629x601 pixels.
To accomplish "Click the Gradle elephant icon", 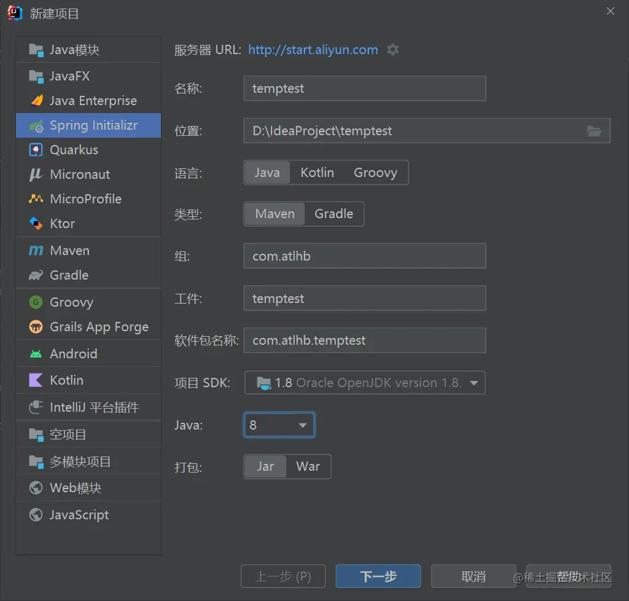I will click(x=36, y=275).
